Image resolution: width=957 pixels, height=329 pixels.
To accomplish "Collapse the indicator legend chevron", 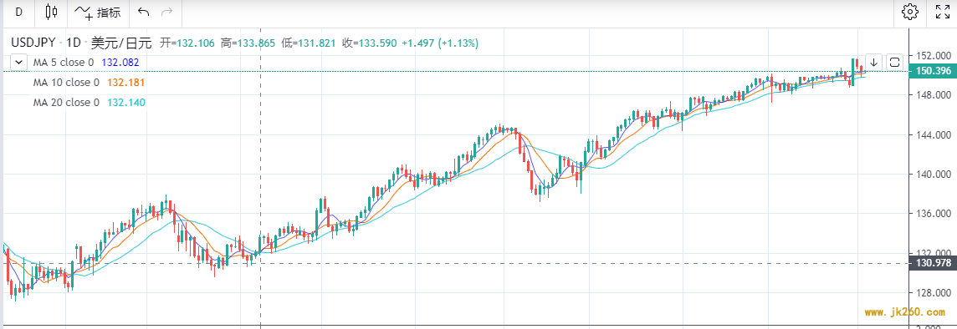I will click(x=19, y=62).
